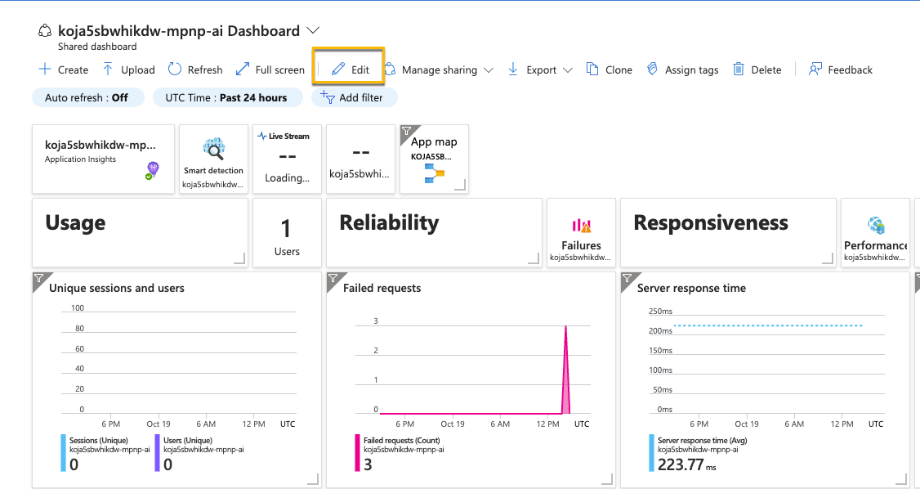Open the Manage sharing dropdown
Viewport: 920px width, 489px height.
(440, 70)
